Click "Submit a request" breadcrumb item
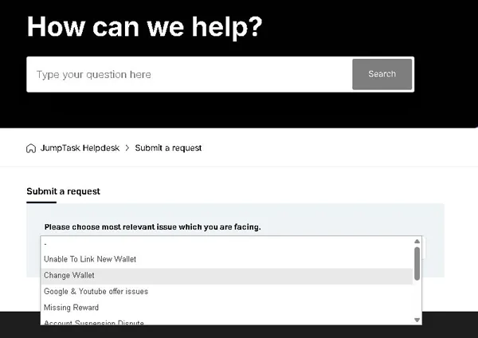478x338 pixels. [x=168, y=148]
